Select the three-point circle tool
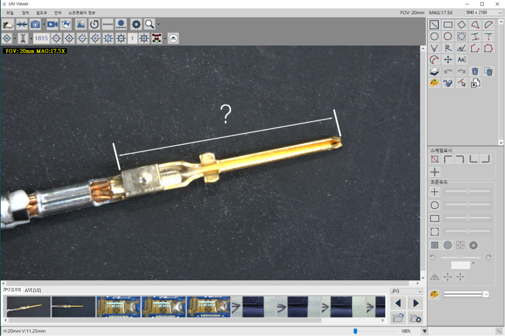The height and width of the screenshot is (336, 505). (x=448, y=37)
